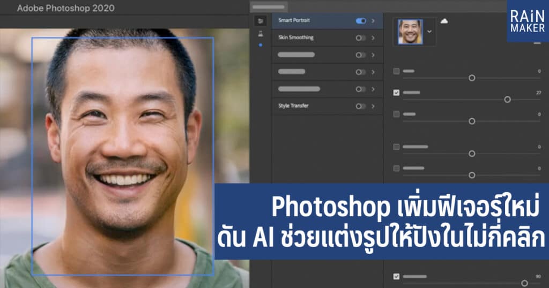This screenshot has width=549, height=288.
Task: Uncheck the checkbox beside the slider valued 27
Action: tap(396, 93)
